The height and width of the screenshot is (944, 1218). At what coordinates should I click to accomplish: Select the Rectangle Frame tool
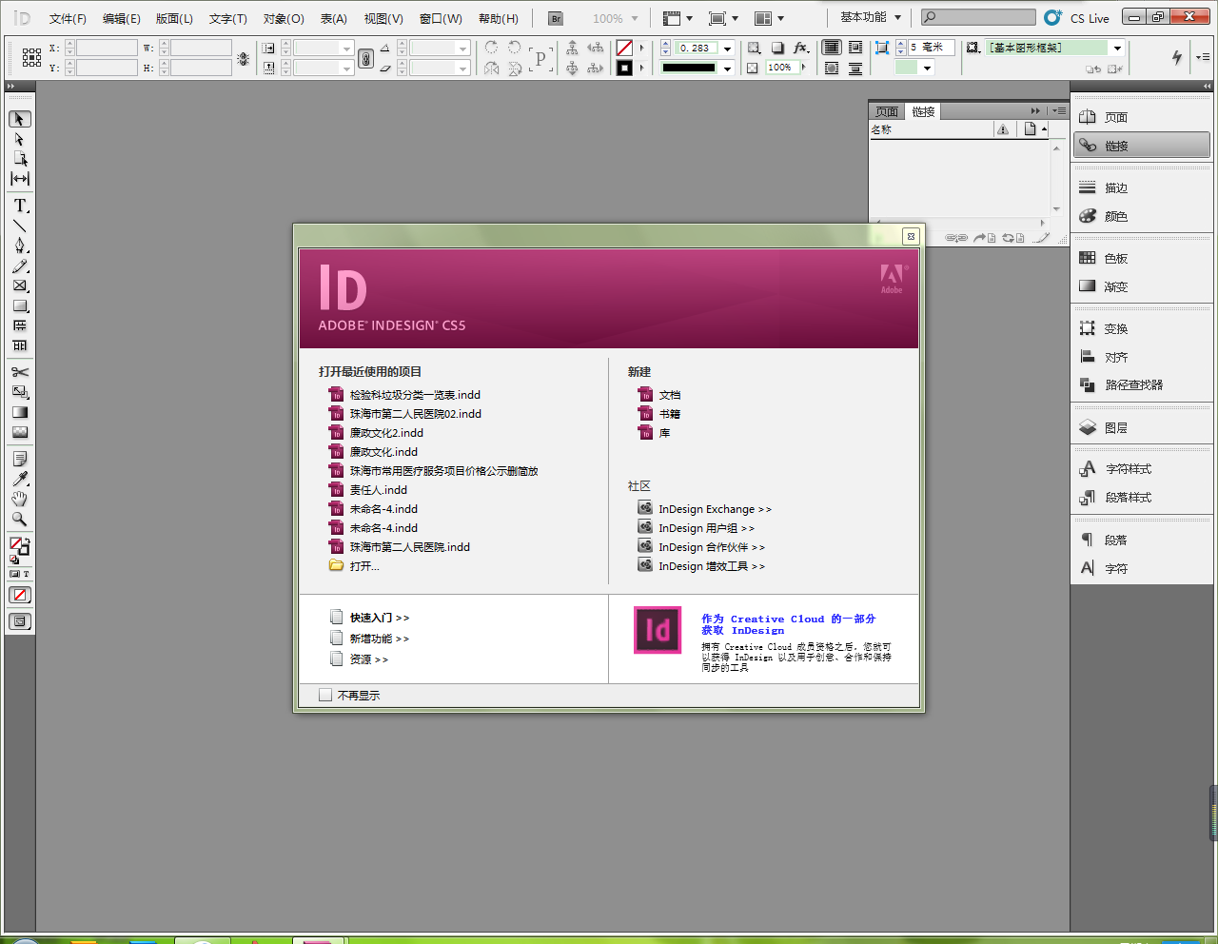[20, 285]
